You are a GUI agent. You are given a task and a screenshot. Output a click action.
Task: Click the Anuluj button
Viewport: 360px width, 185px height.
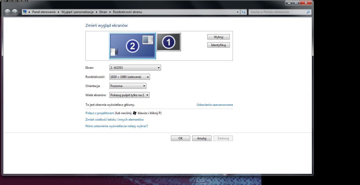pos(202,138)
